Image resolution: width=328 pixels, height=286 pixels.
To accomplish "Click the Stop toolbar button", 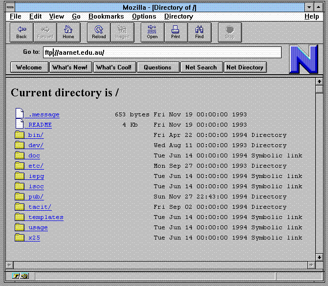I will pos(230,33).
